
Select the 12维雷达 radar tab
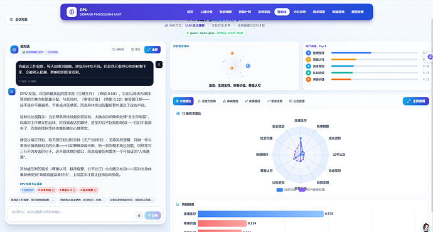pyautogui.click(x=183, y=101)
